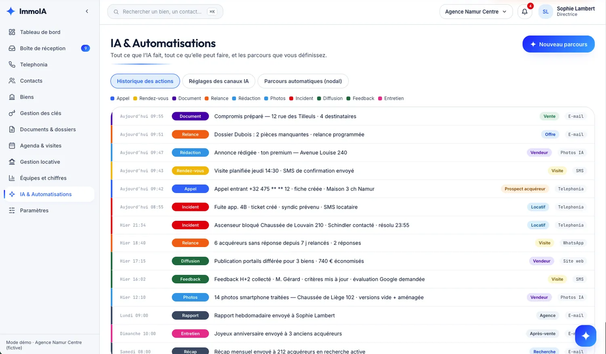Open the floating AI assistant sparkle button
606x354 pixels.
click(585, 336)
